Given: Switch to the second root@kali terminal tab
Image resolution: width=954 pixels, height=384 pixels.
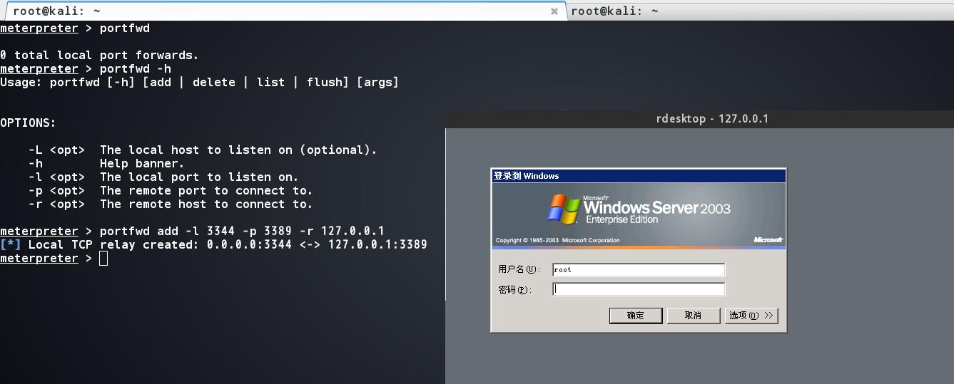Looking at the screenshot, I should 760,11.
